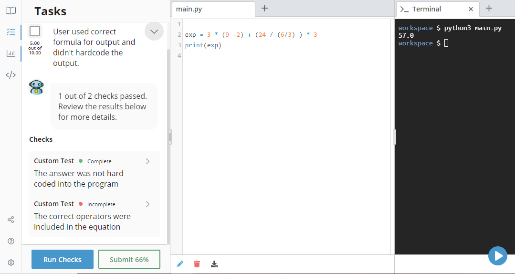Click line number 1 in editor gutter
The width and height of the screenshot is (515, 274).
[179, 24]
